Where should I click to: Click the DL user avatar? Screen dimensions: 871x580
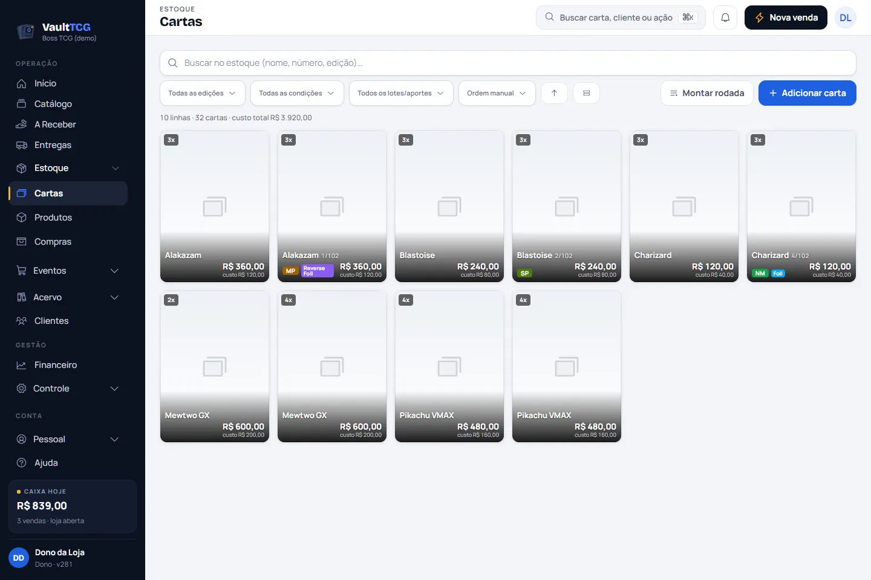click(846, 18)
